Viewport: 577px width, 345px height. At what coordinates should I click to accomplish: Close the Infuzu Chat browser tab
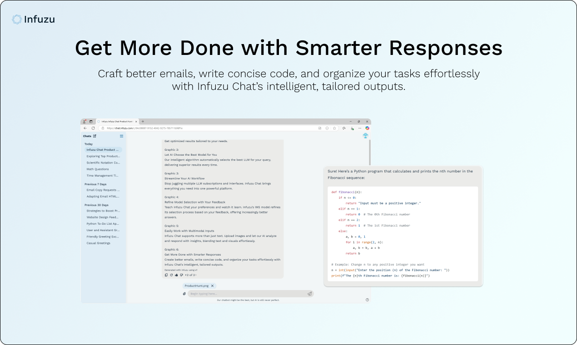(136, 122)
